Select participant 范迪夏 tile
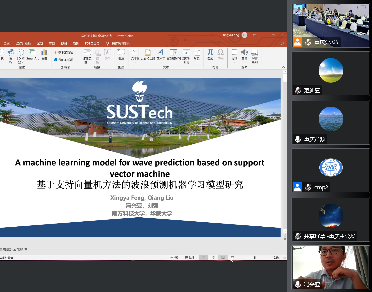The image size is (372, 292). pos(331,74)
